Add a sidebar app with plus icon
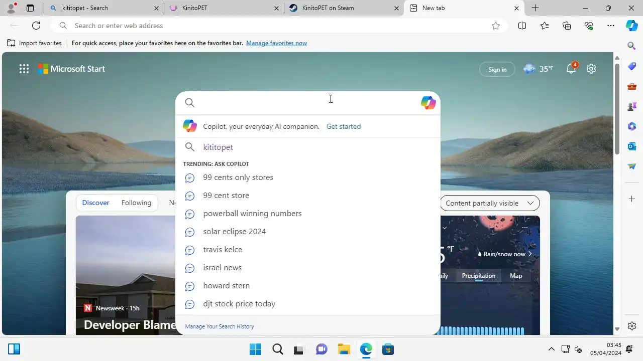 [x=632, y=199]
